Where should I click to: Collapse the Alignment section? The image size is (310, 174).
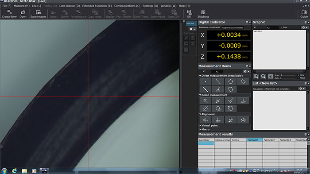pyautogui.click(x=200, y=114)
